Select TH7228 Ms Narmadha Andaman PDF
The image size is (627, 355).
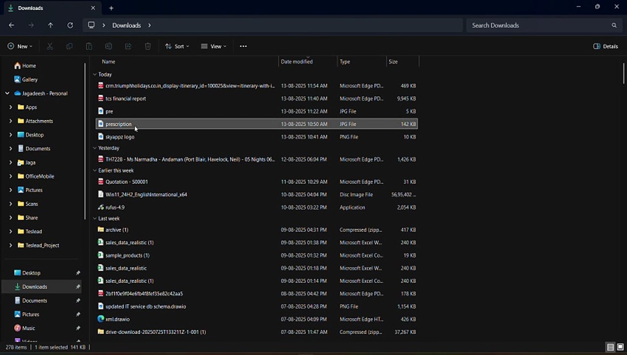click(256, 159)
